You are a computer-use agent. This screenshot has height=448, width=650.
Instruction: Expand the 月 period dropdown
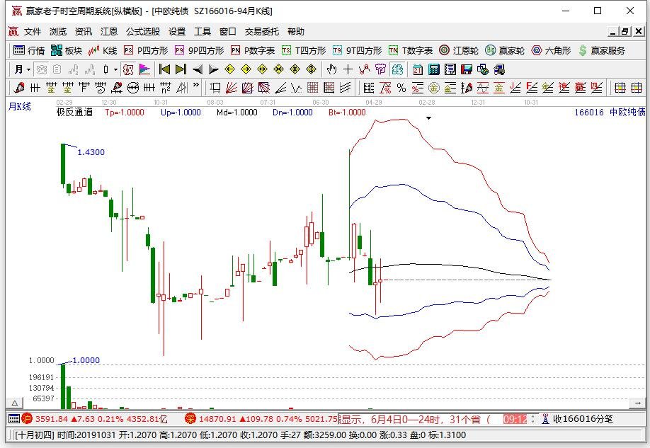tap(28, 69)
